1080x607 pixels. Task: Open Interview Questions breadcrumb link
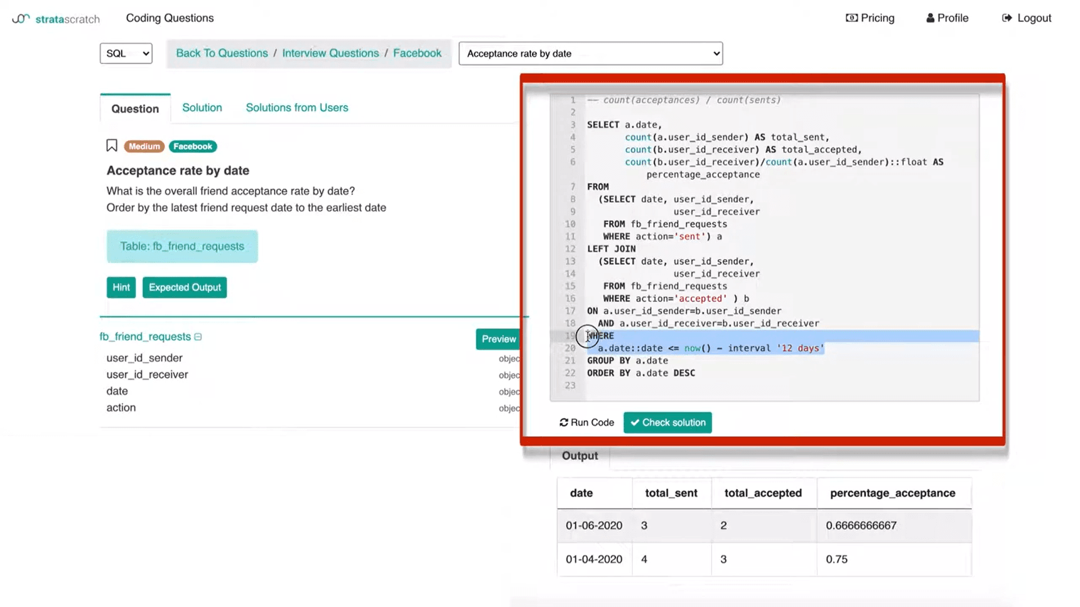(x=331, y=53)
